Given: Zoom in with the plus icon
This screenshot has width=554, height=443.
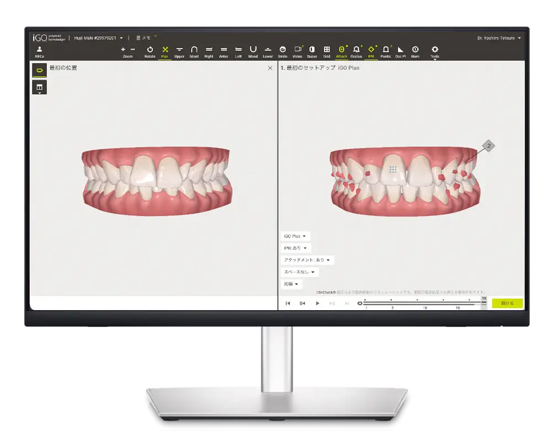Looking at the screenshot, I should coord(123,50).
